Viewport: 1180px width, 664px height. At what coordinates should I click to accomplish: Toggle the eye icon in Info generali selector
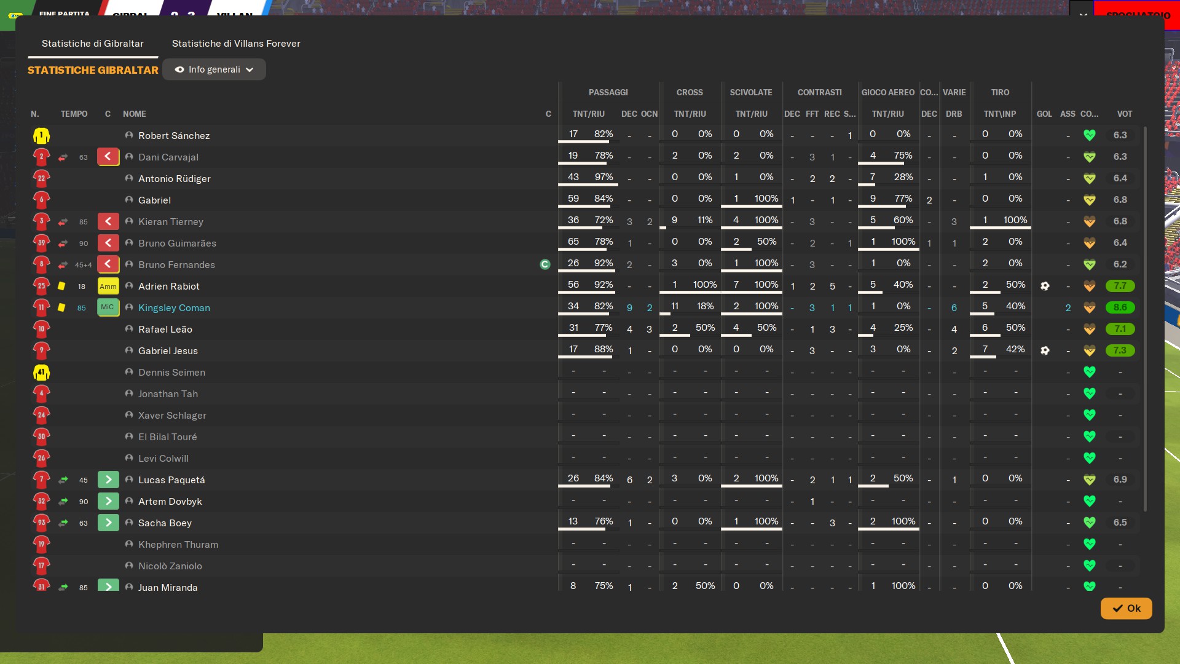point(179,69)
